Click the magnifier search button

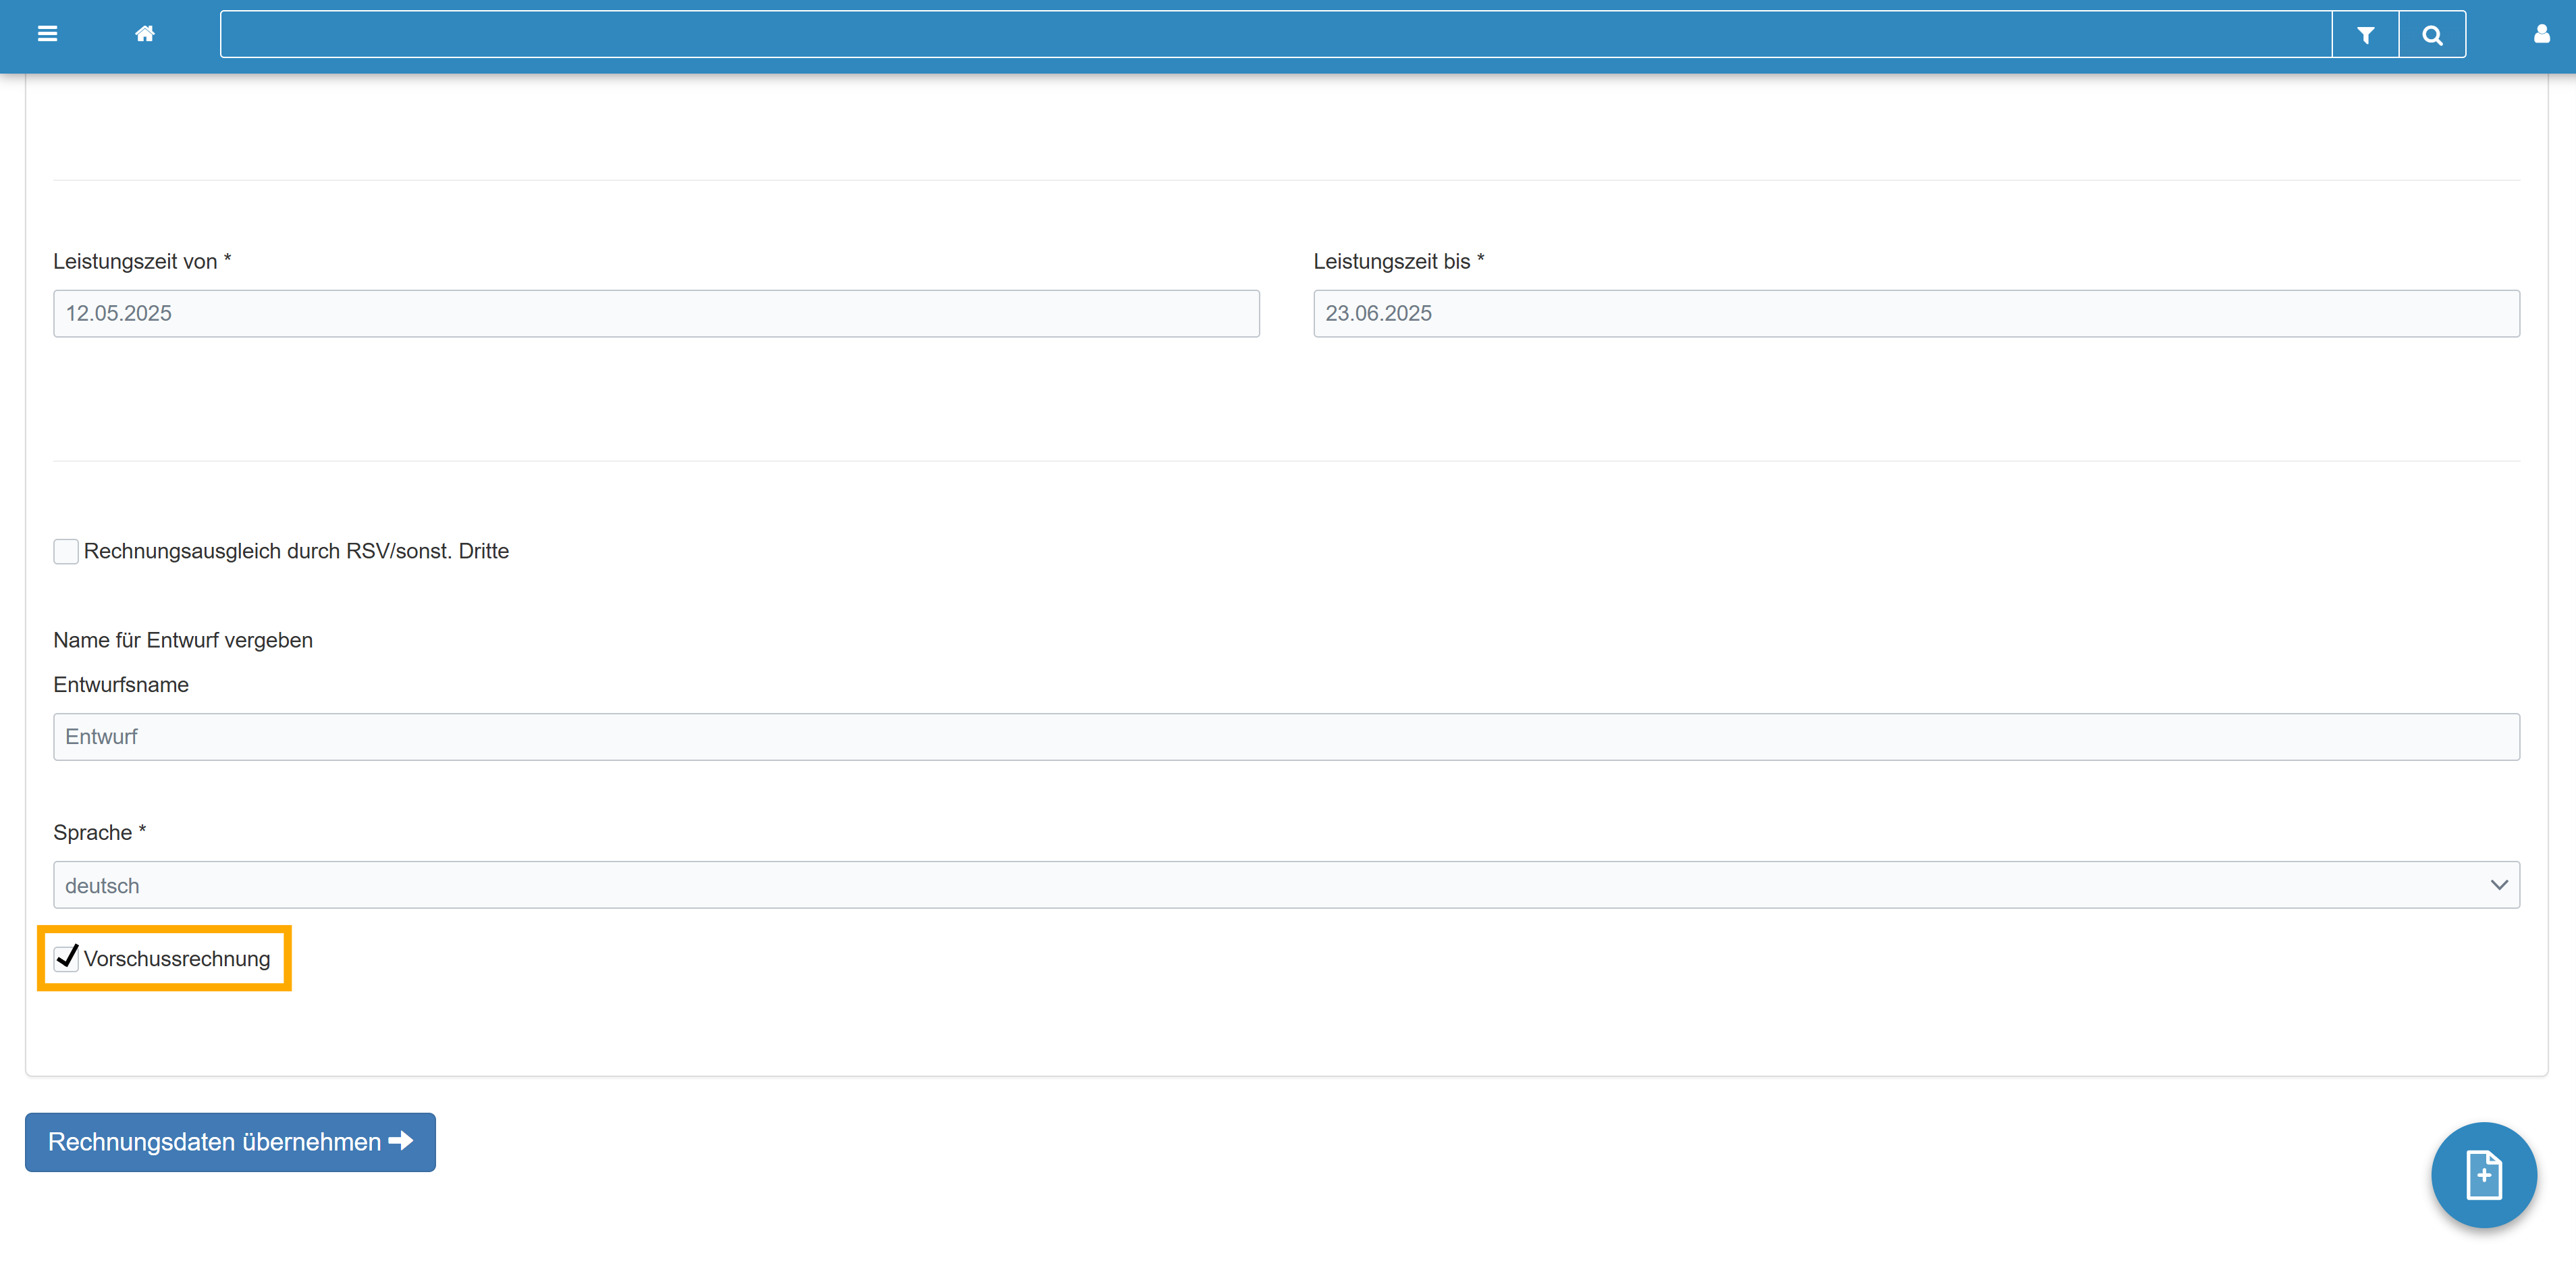[x=2432, y=35]
